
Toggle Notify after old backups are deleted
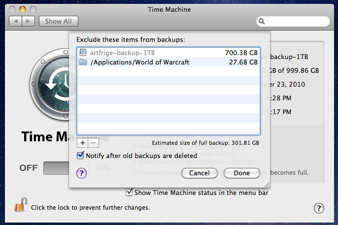[x=80, y=155]
